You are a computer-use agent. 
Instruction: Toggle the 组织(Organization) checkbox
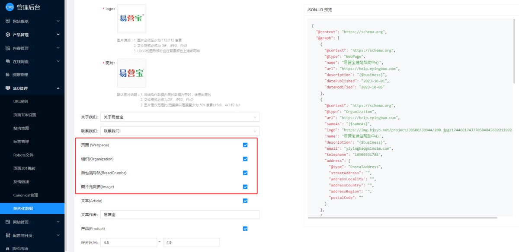(x=245, y=159)
